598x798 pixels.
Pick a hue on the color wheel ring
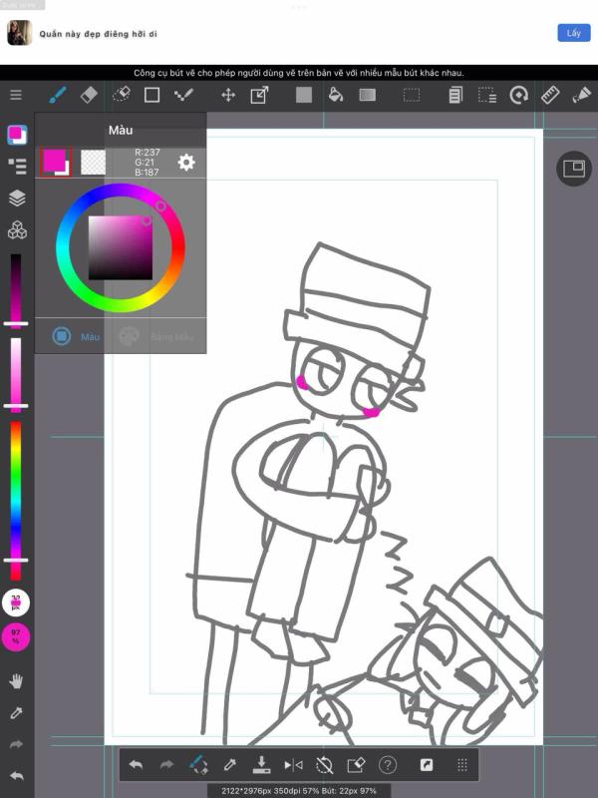(121, 247)
